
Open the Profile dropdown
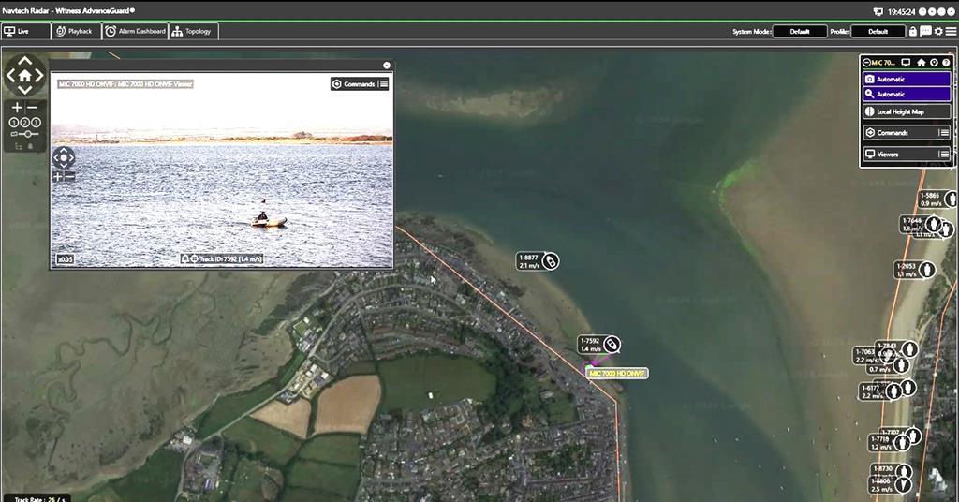tap(878, 31)
